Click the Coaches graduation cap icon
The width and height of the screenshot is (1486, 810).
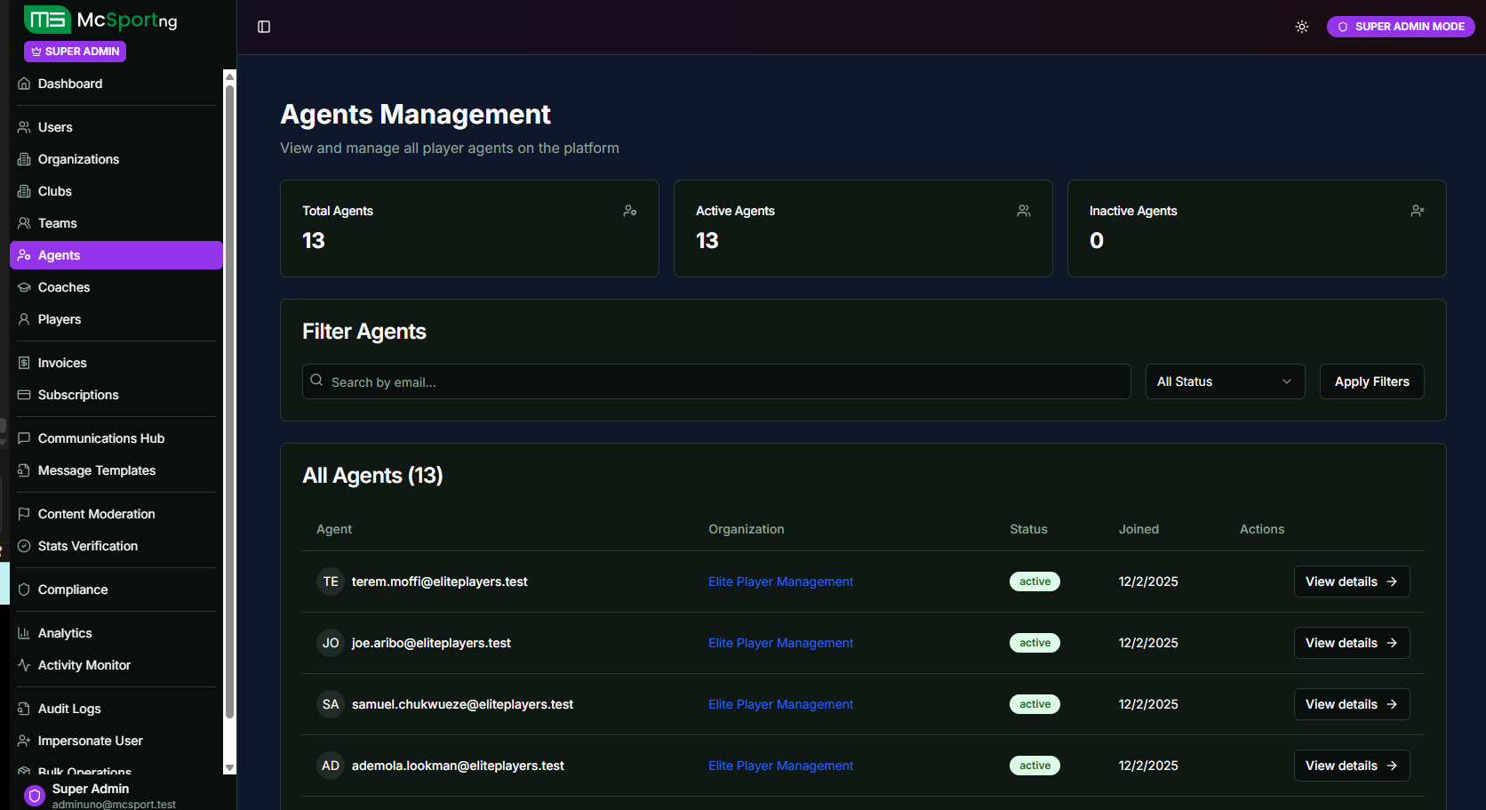point(24,287)
